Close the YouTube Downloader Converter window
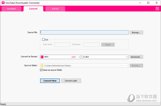 (156, 3)
